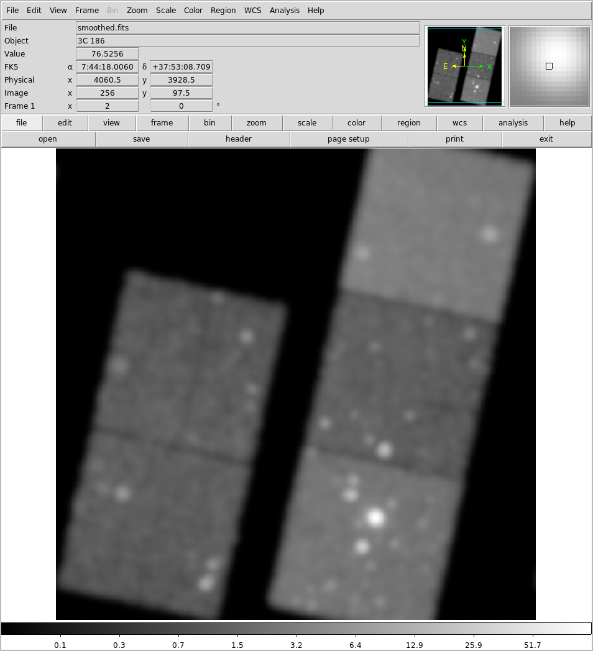This screenshot has height=651, width=593.
Task: Click the grayscale colorbar at the bottom
Action: coord(296,629)
